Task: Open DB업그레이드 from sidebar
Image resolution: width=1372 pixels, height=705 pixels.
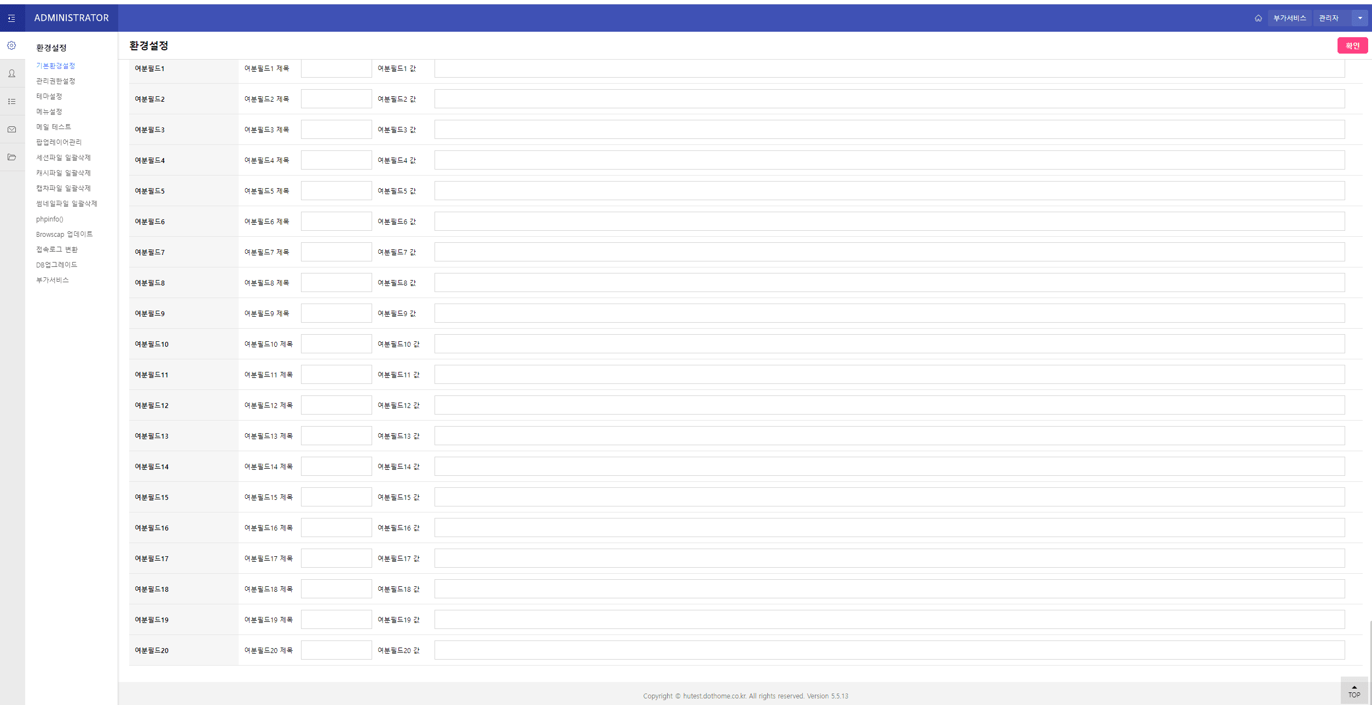Action: (57, 265)
